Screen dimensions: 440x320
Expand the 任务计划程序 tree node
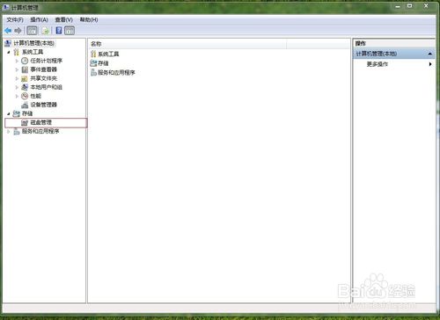(x=17, y=61)
